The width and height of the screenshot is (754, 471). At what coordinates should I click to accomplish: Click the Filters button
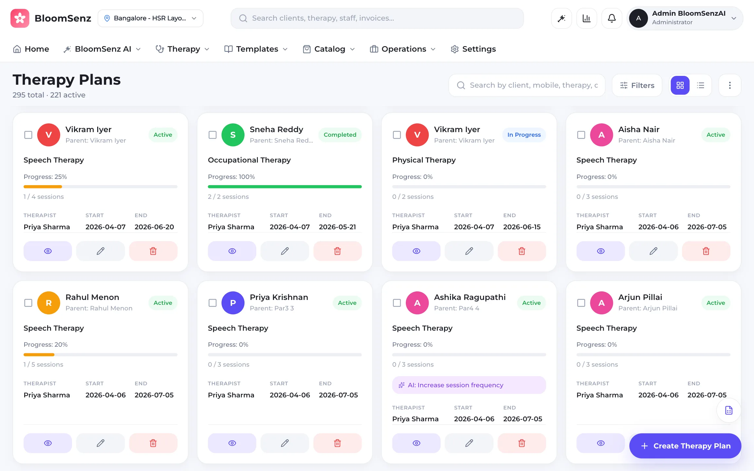point(637,85)
